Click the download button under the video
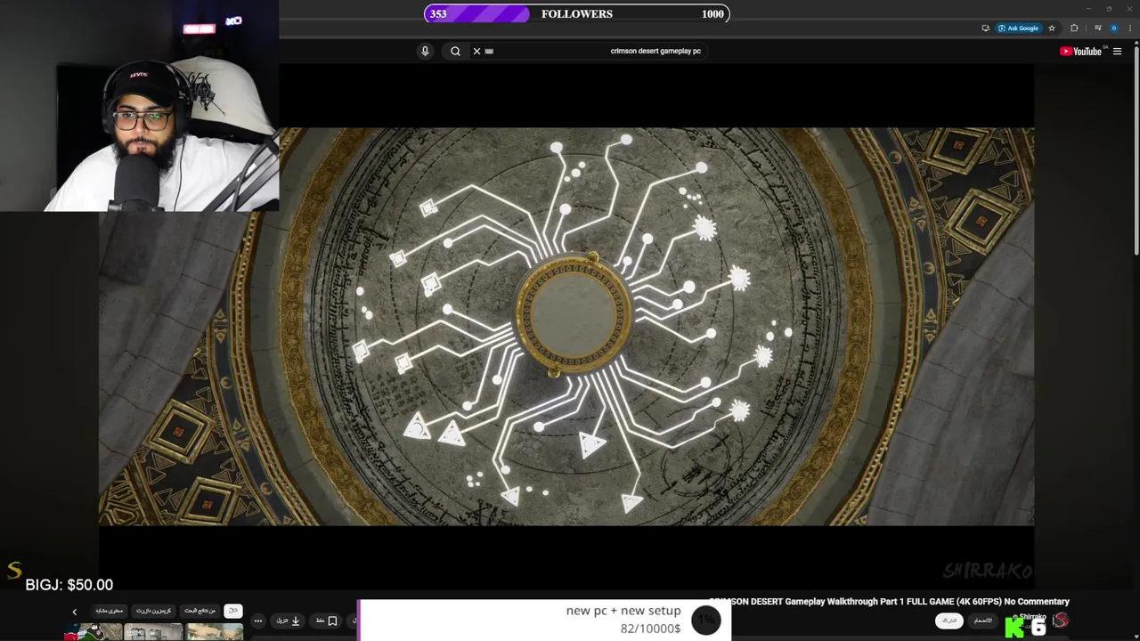This screenshot has height=641, width=1140. click(x=288, y=621)
